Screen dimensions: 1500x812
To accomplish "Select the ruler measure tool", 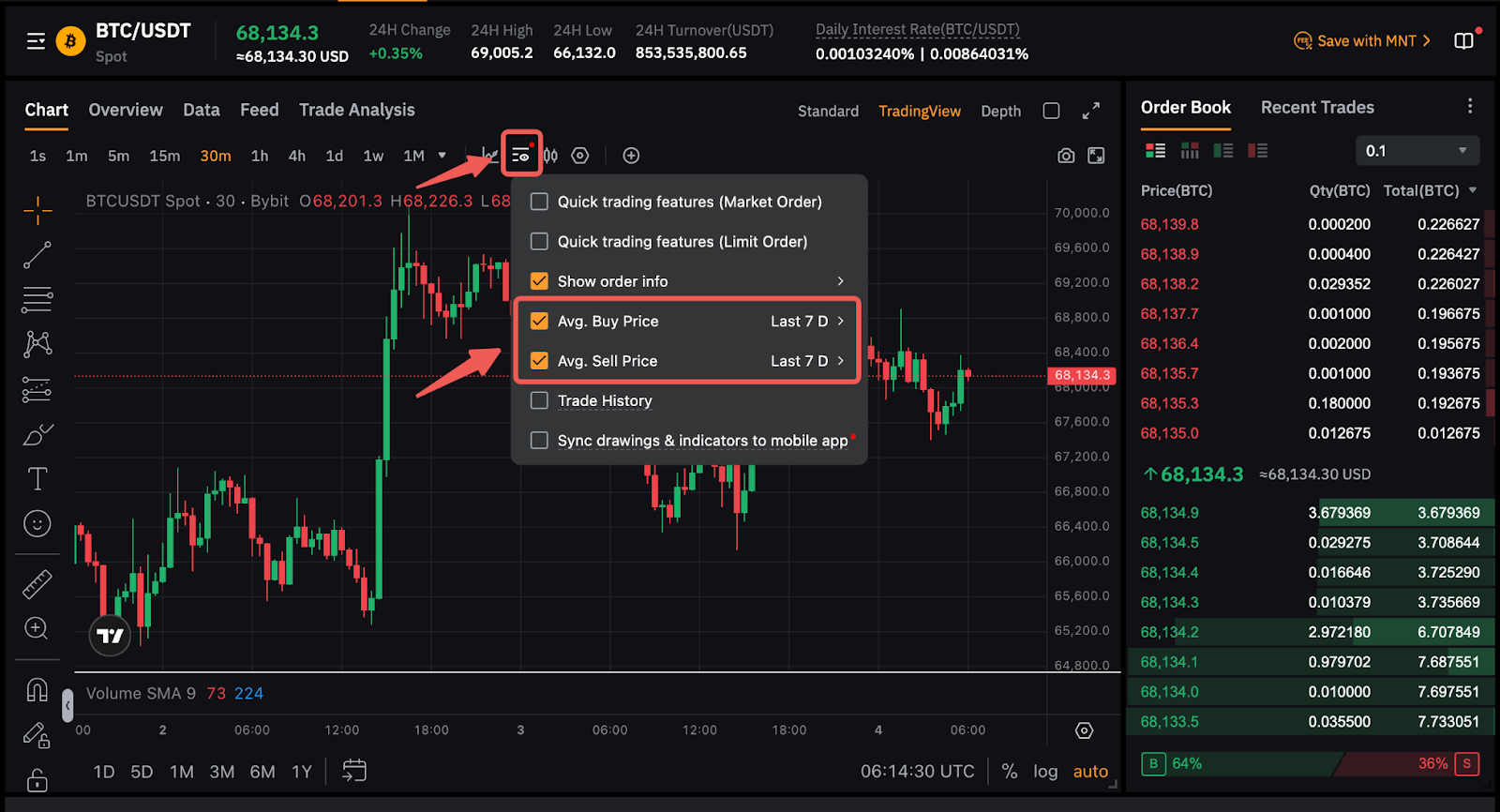I will pyautogui.click(x=37, y=584).
